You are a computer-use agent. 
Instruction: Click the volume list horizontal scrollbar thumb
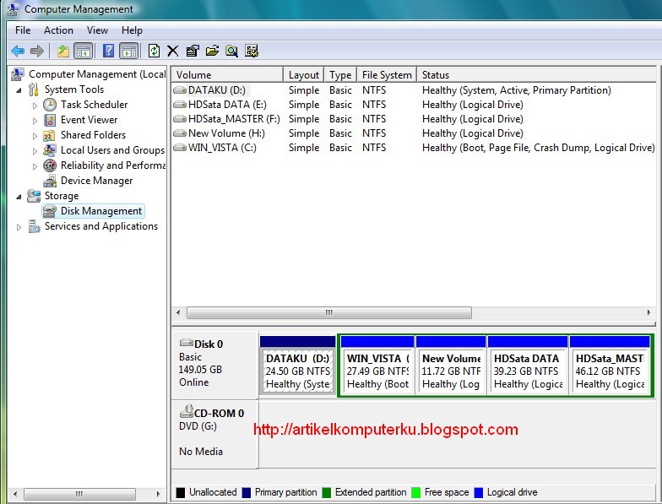(329, 312)
